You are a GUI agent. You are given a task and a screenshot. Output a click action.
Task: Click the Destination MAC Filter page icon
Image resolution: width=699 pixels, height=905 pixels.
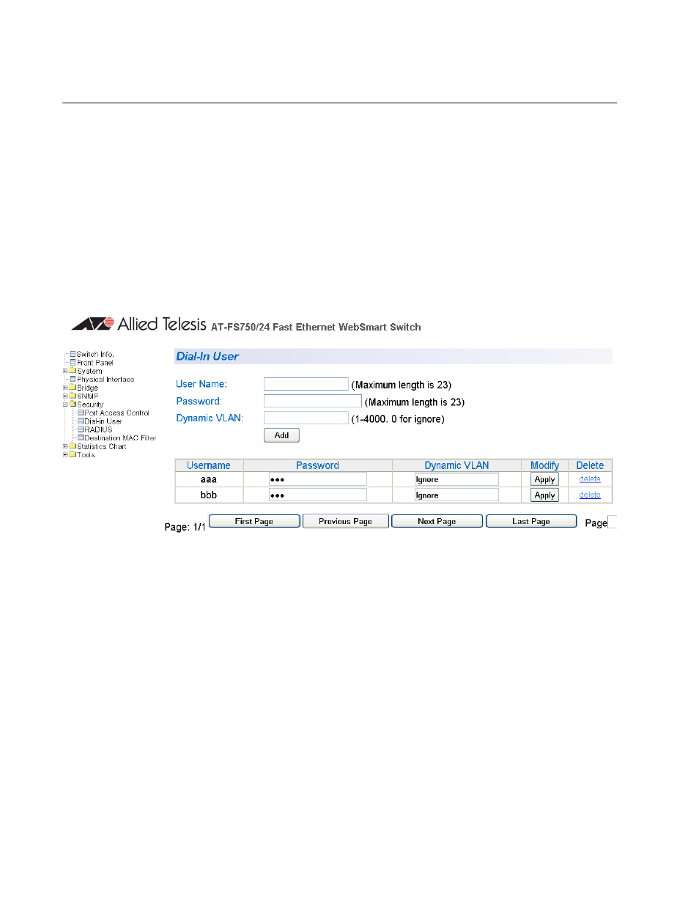click(81, 438)
